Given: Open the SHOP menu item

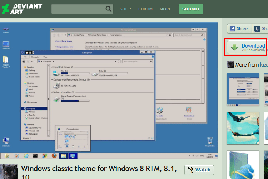Looking at the screenshot, I should pyautogui.click(x=125, y=9).
